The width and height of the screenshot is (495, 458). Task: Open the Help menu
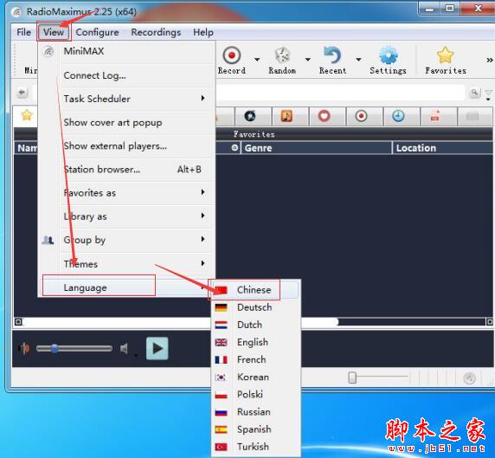(203, 32)
